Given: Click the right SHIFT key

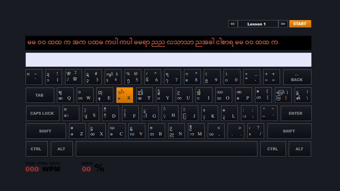Looking at the screenshot, I should [x=289, y=131].
